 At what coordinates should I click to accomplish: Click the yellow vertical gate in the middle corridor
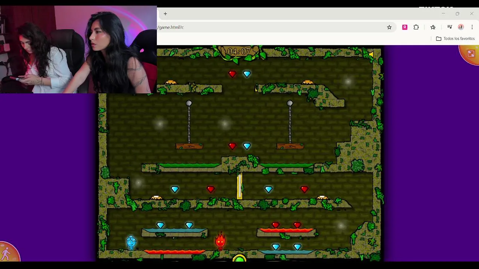pyautogui.click(x=239, y=186)
